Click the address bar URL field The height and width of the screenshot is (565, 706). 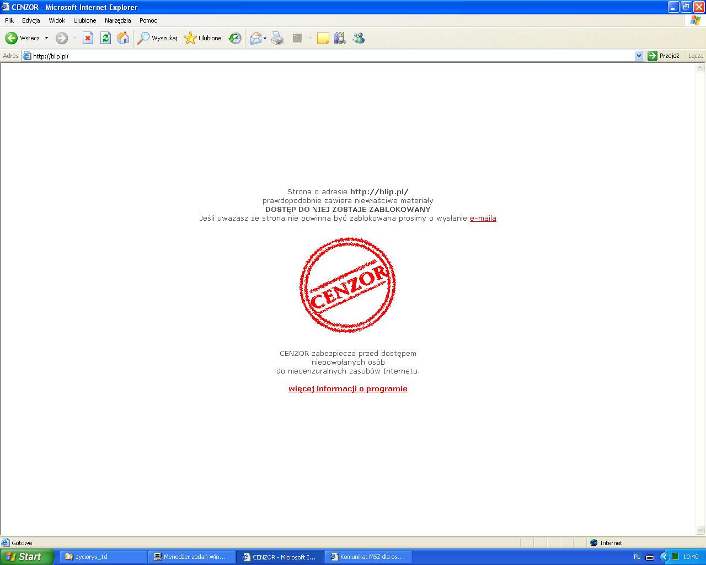(x=331, y=56)
